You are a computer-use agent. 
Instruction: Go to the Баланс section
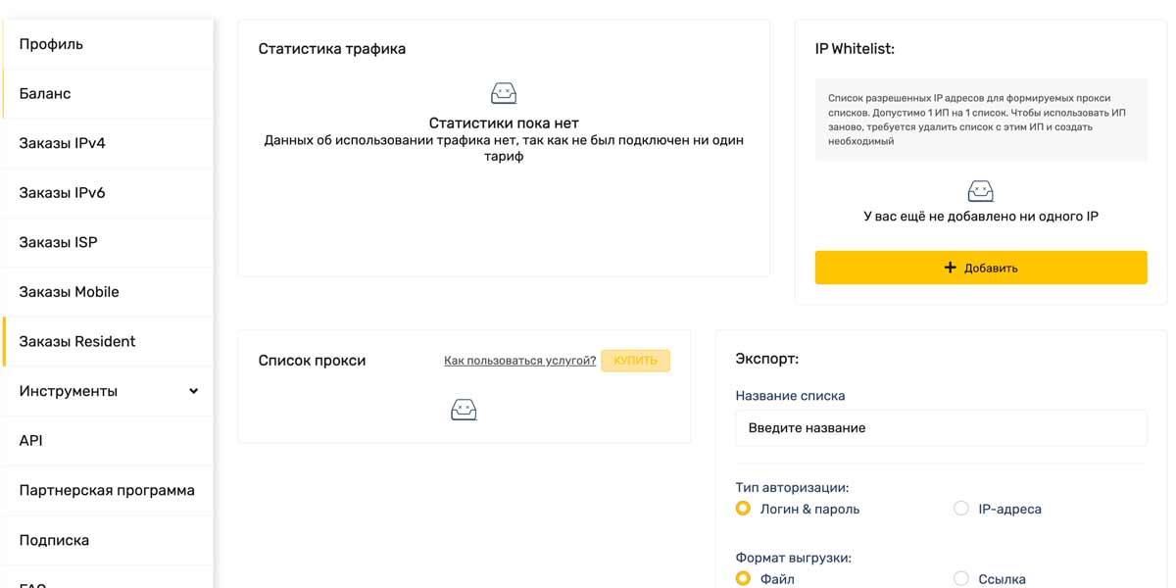point(45,94)
